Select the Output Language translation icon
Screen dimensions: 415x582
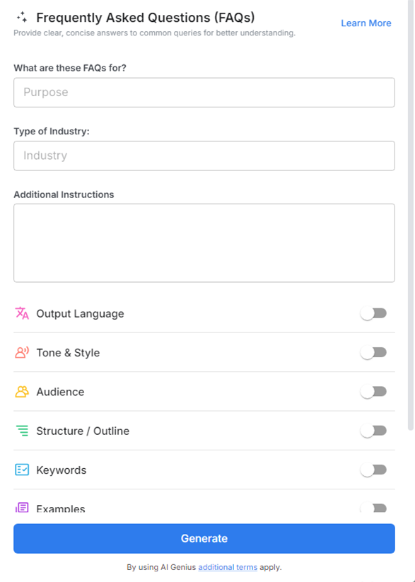click(21, 313)
